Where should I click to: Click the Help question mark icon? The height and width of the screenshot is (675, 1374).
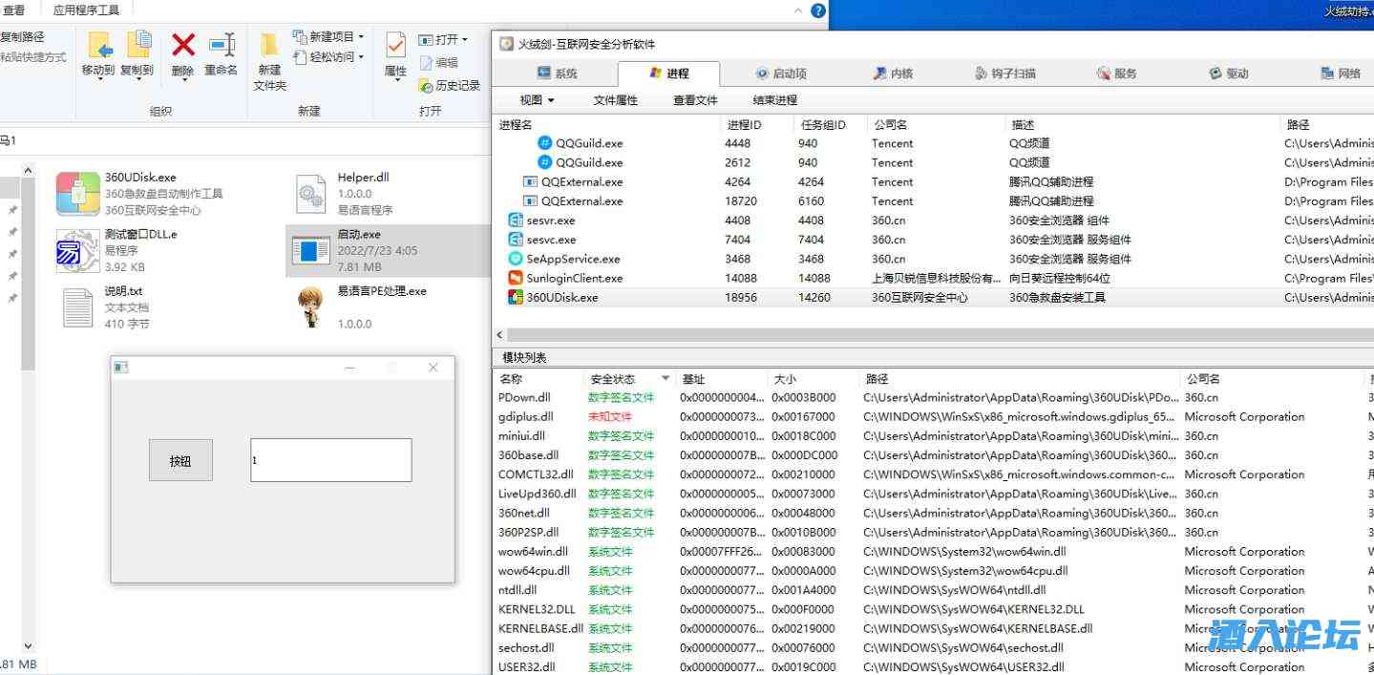coord(818,11)
